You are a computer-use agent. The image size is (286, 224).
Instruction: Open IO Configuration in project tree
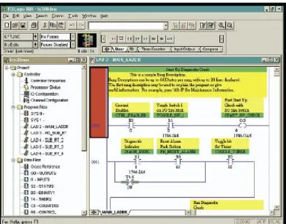44,94
